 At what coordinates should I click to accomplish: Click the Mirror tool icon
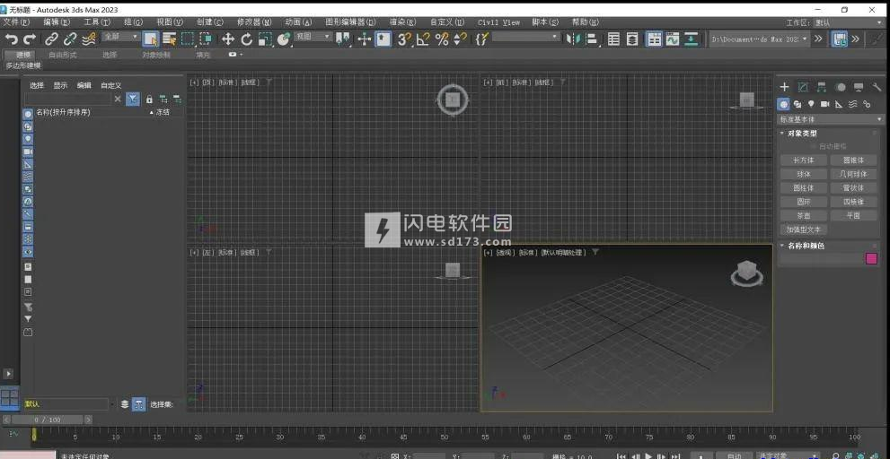click(575, 39)
